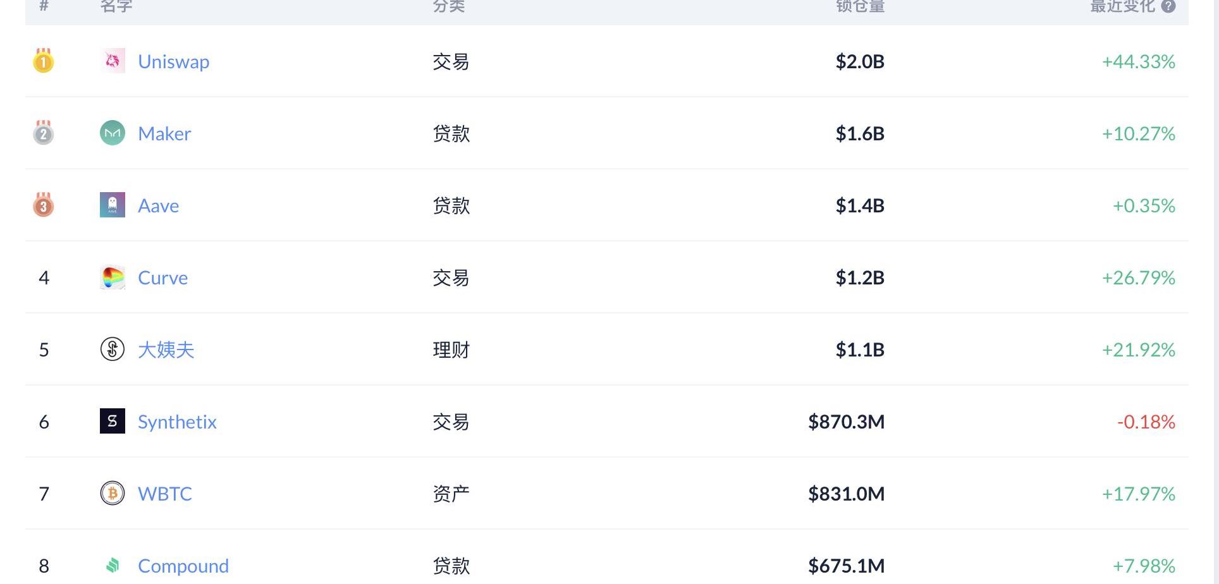The width and height of the screenshot is (1219, 584).
Task: Click the Uniswap unicorn logo icon
Action: (113, 61)
